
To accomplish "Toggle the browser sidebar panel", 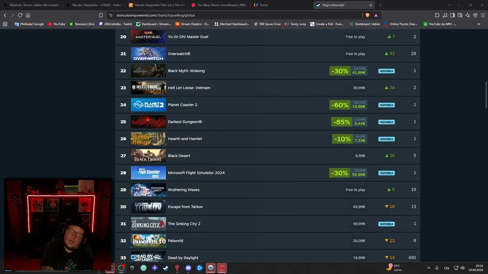I will point(452,15).
